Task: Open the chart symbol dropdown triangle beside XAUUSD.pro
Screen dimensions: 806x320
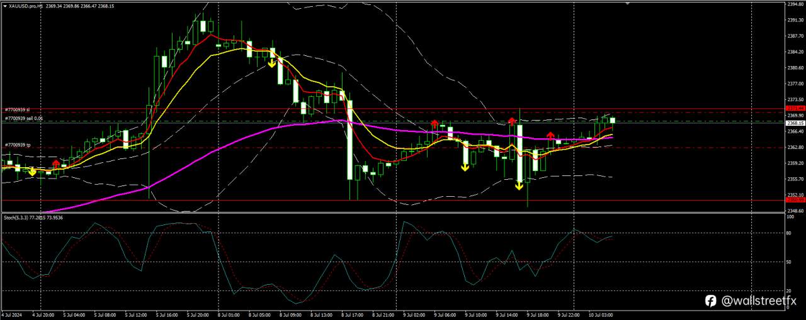Action: point(4,6)
